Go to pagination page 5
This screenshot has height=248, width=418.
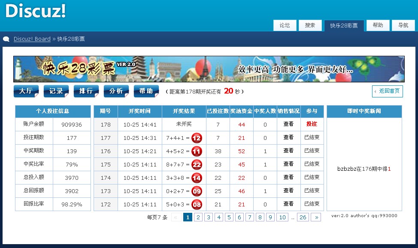(x=229, y=218)
